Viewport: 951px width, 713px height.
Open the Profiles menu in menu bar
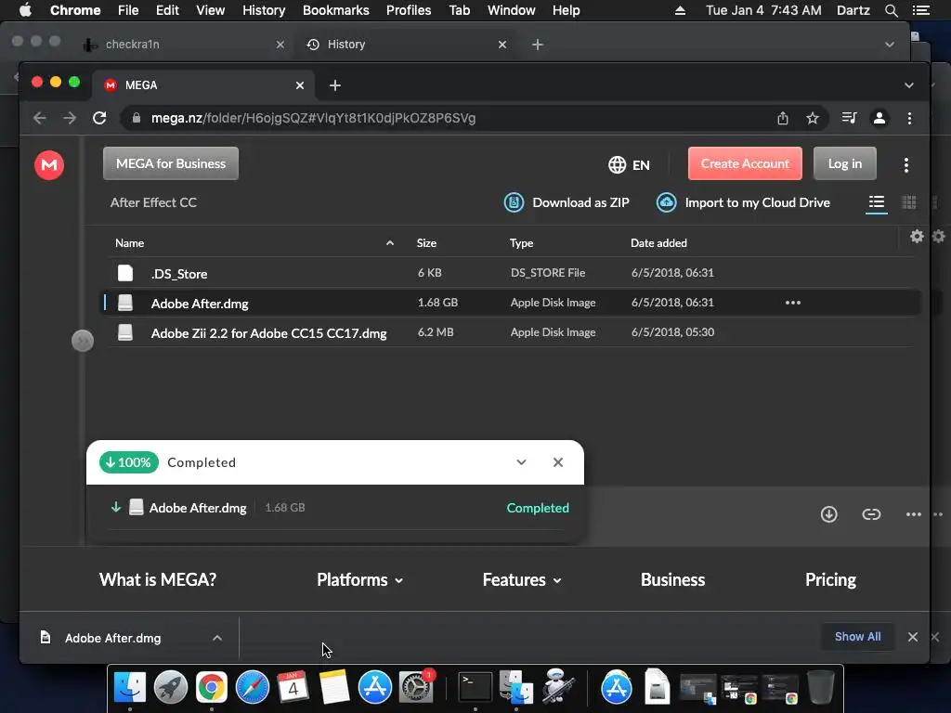click(409, 10)
